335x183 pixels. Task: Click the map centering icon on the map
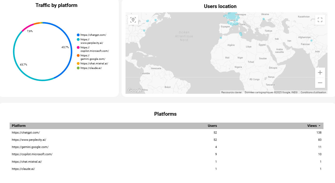133,20
